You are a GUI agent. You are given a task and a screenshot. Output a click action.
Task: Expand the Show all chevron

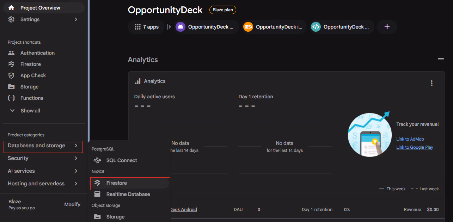pos(12,111)
